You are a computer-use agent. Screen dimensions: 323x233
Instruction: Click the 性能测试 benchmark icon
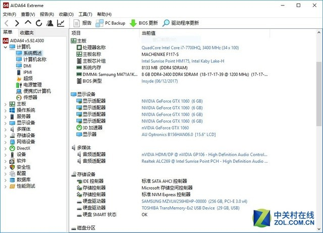12,187
